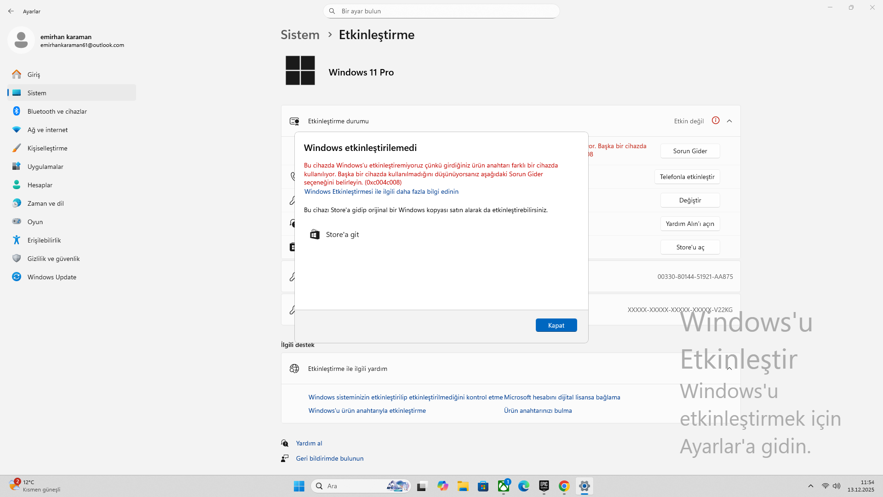Click the Sorun Gider button

(690, 151)
